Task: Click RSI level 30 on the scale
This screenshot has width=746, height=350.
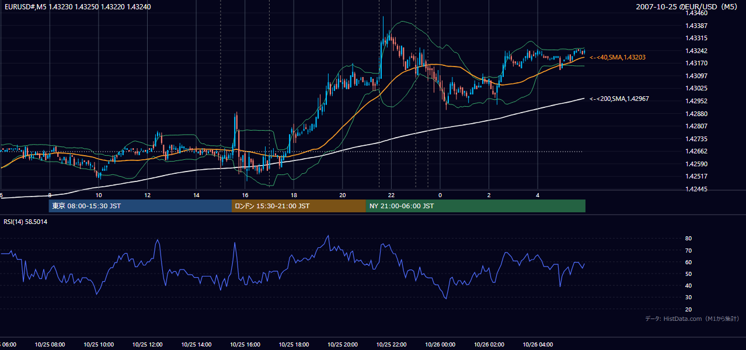Action: 688,297
